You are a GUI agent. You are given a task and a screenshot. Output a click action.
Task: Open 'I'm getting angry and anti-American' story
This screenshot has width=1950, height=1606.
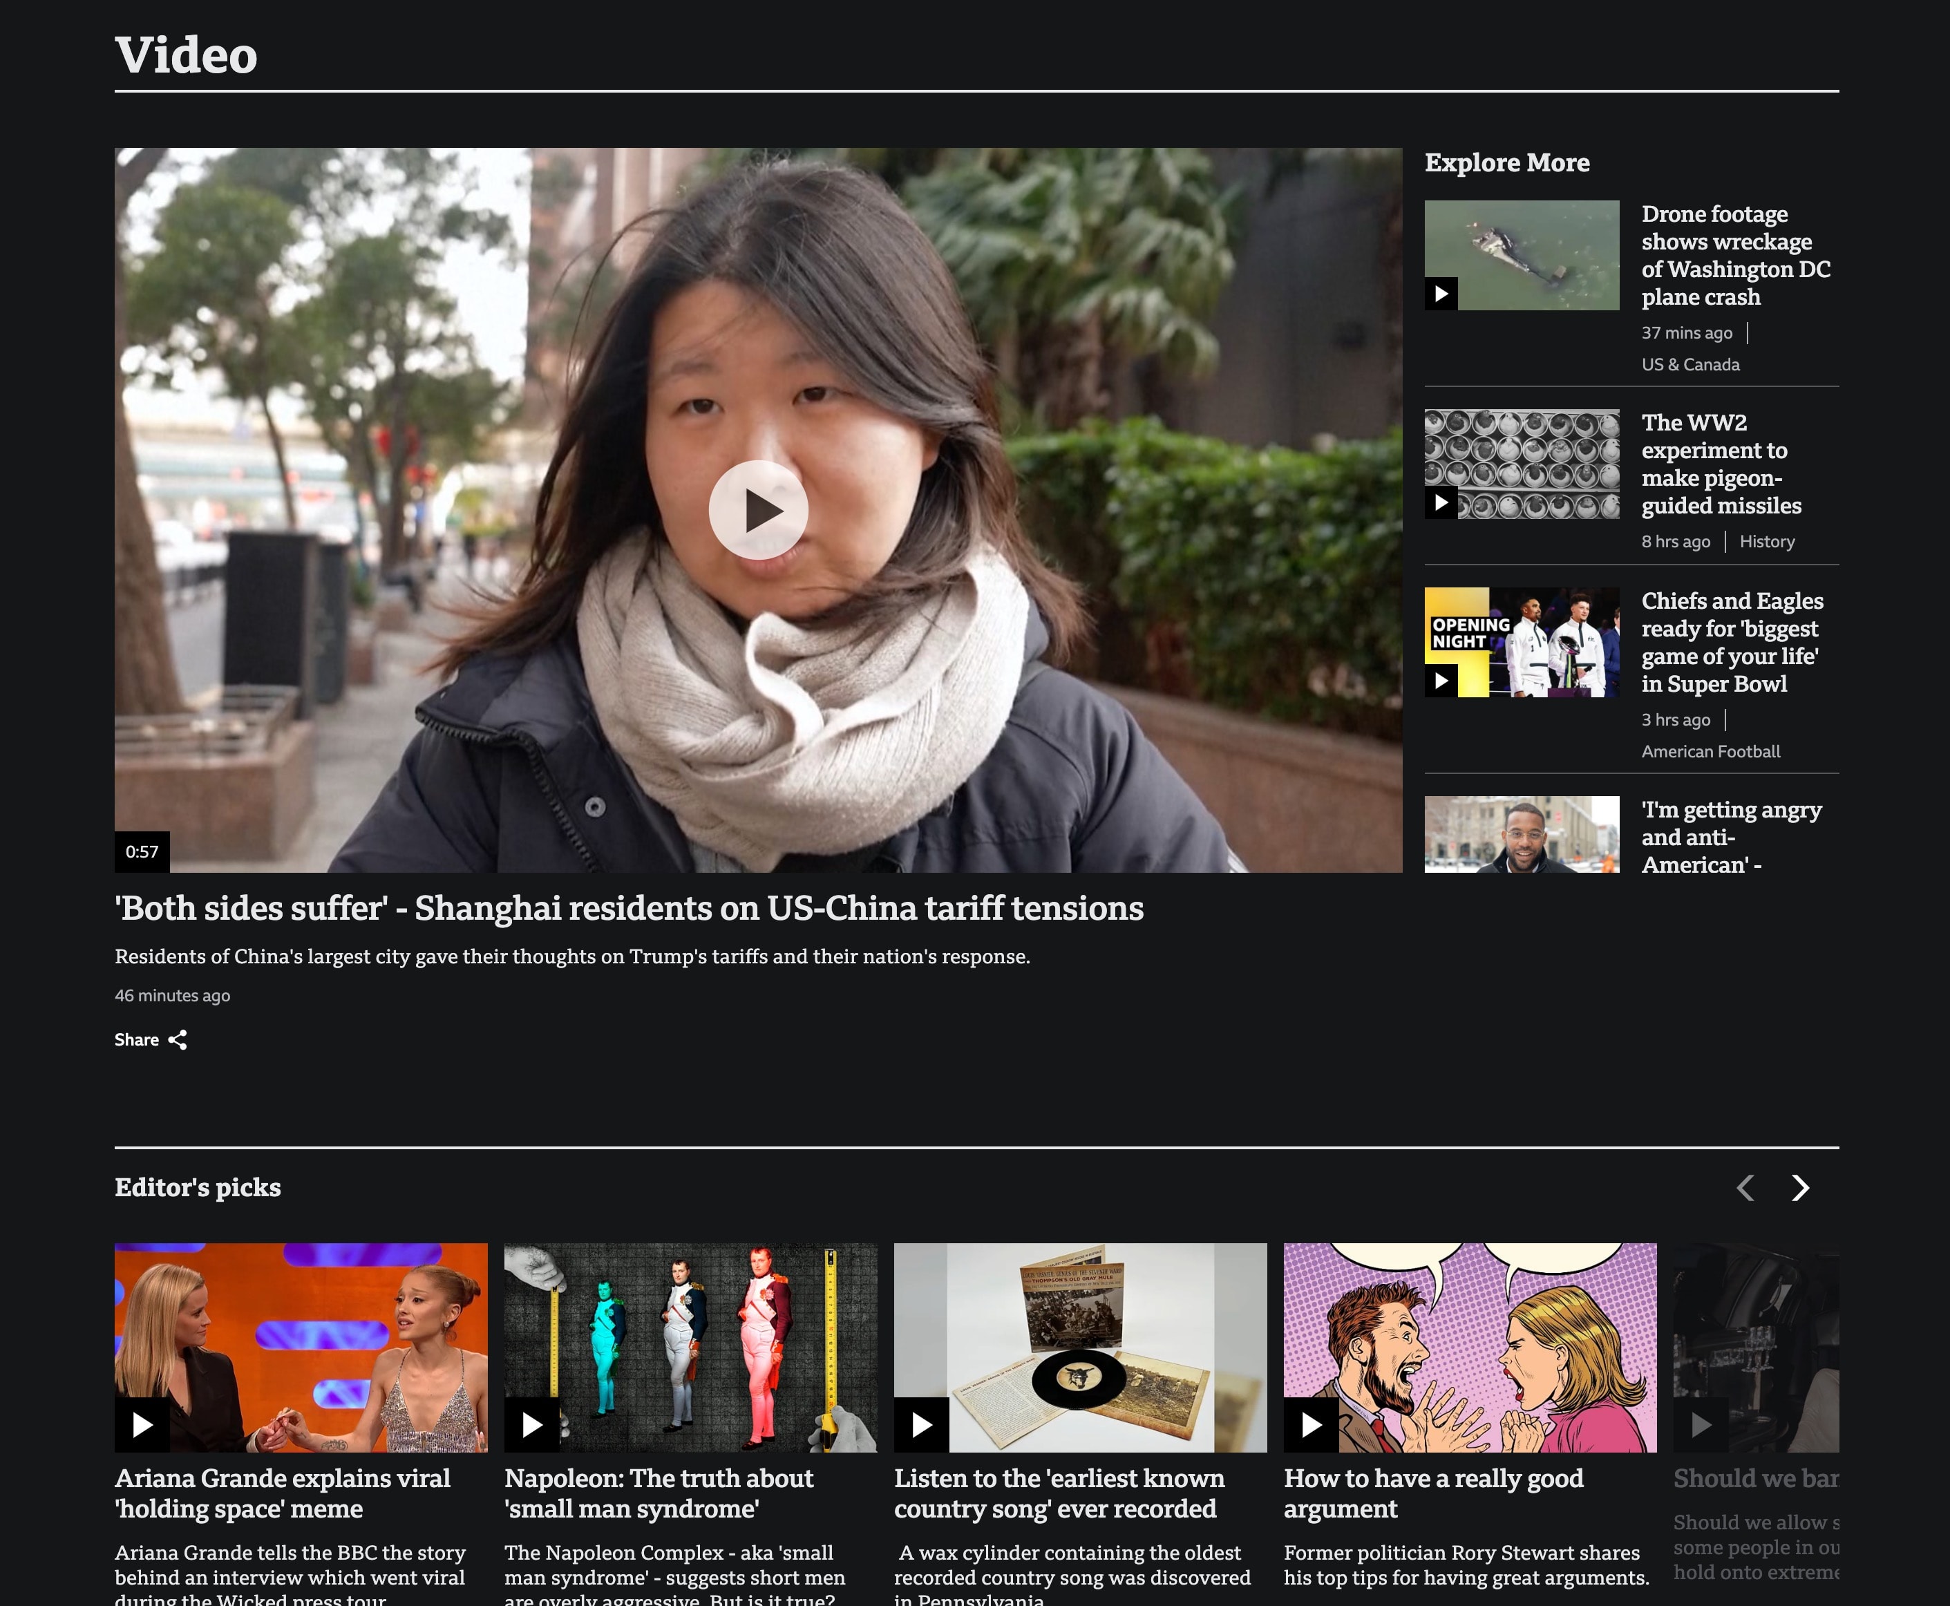click(1731, 838)
